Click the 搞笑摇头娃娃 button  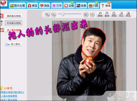coord(14,16)
